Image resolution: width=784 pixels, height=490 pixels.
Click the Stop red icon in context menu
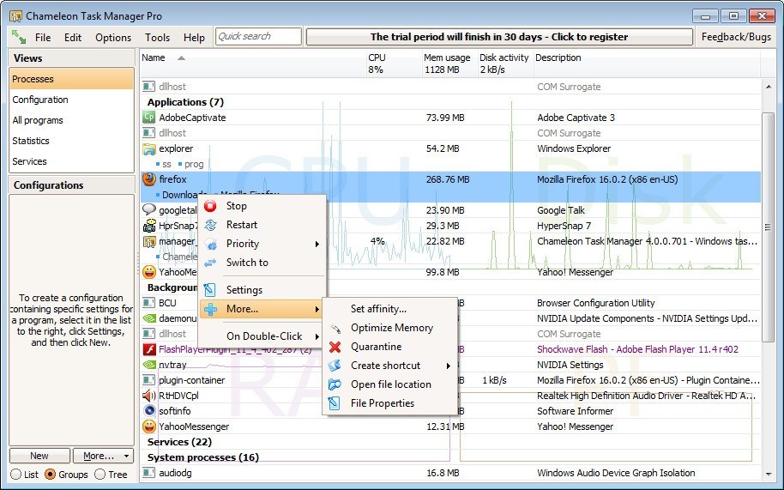click(x=210, y=206)
